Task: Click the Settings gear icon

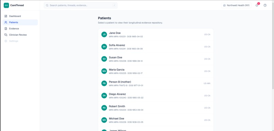Action: (6, 41)
